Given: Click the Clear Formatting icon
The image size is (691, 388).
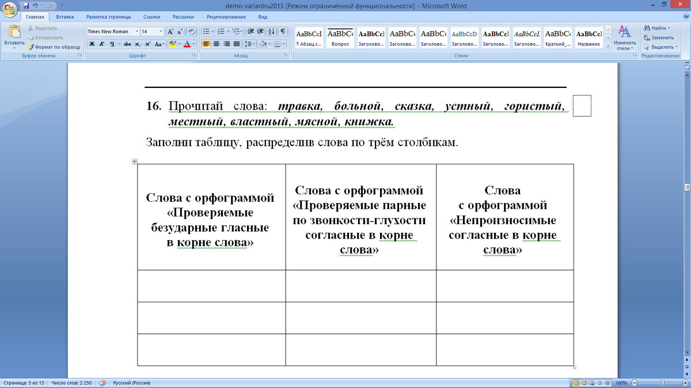Looking at the screenshot, I should click(x=192, y=32).
